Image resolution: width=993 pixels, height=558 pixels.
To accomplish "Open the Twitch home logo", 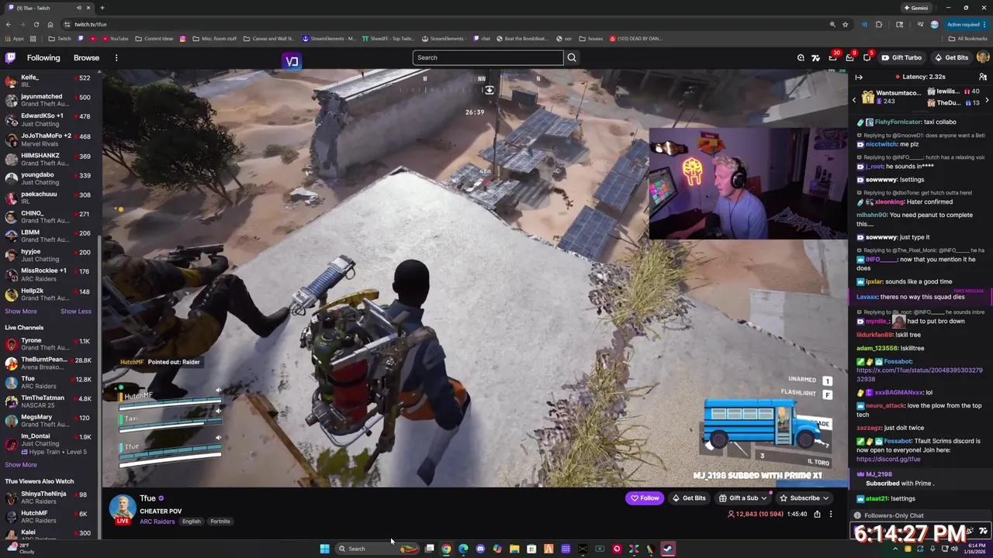I will click(10, 57).
